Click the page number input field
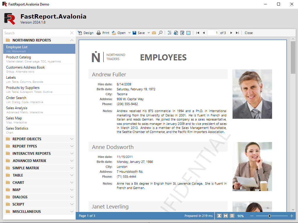Screen dimensions: 298x223 [x=213, y=33]
